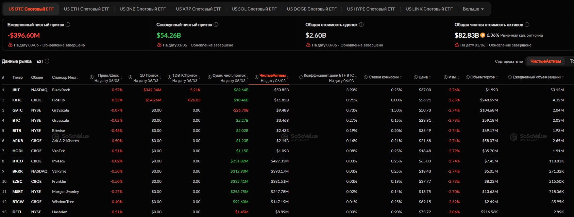Select the GBTC Grayscale table row

pos(287,110)
